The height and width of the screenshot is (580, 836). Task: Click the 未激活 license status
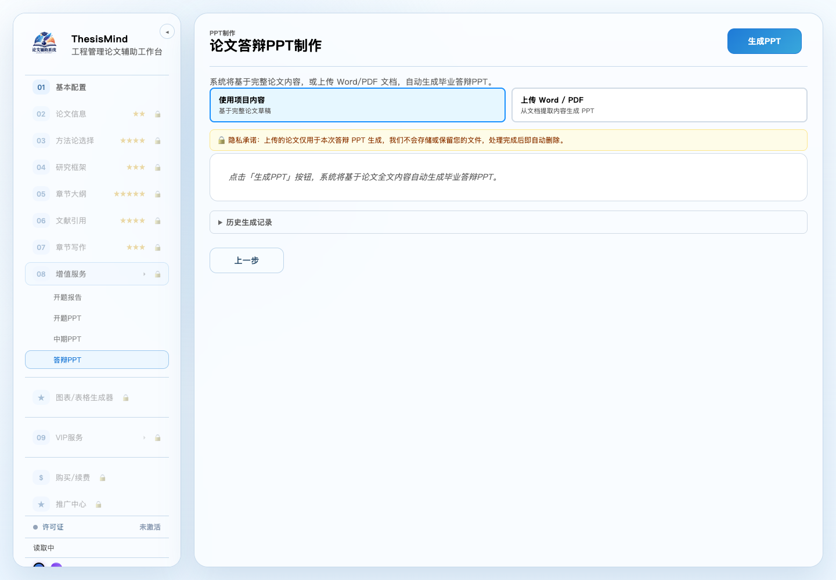click(150, 527)
